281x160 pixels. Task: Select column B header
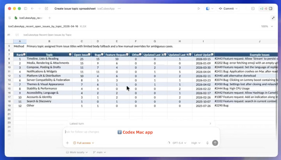point(49,41)
